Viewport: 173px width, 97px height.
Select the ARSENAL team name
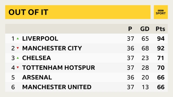click(x=37, y=77)
